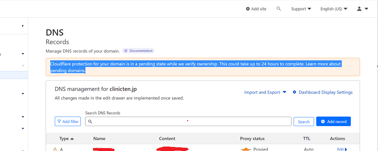Edit the A record row

[342, 149]
